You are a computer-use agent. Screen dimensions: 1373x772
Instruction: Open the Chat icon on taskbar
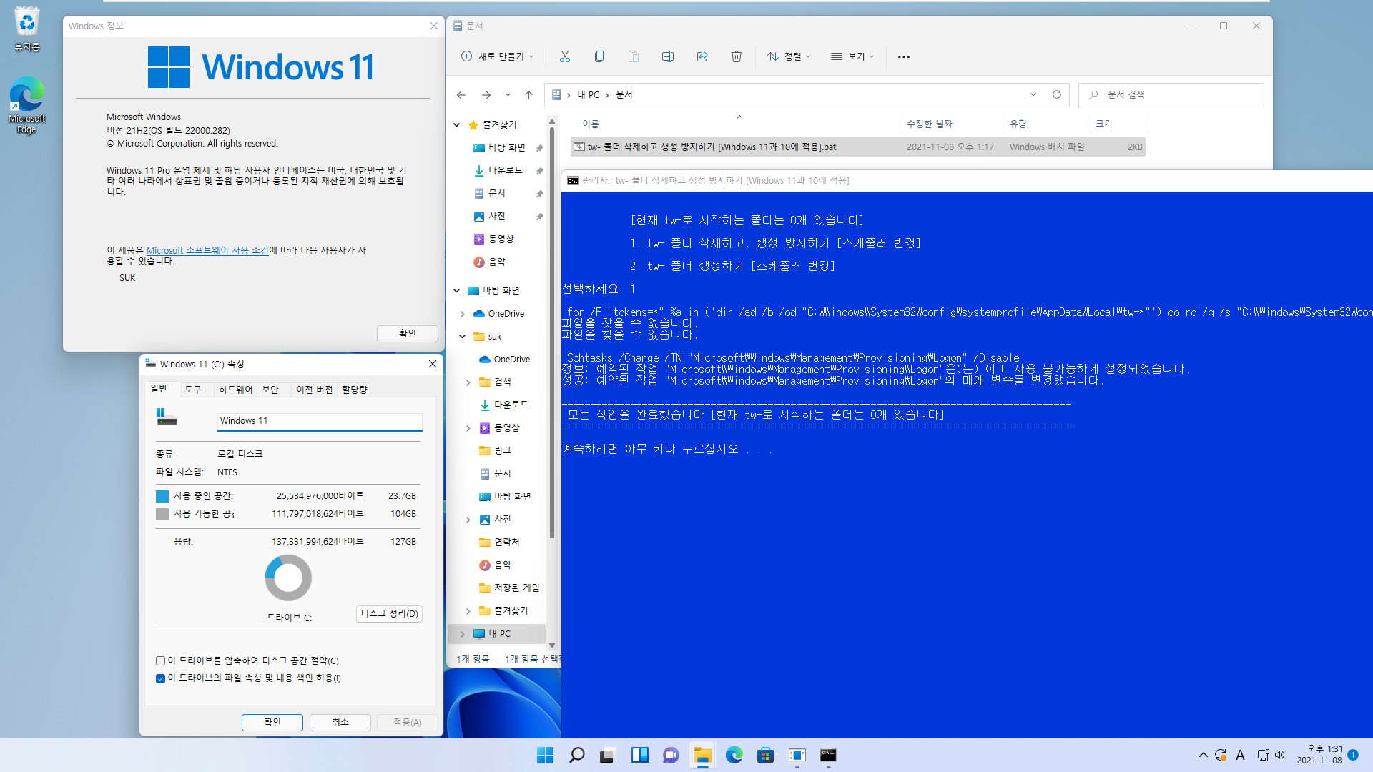tap(671, 755)
